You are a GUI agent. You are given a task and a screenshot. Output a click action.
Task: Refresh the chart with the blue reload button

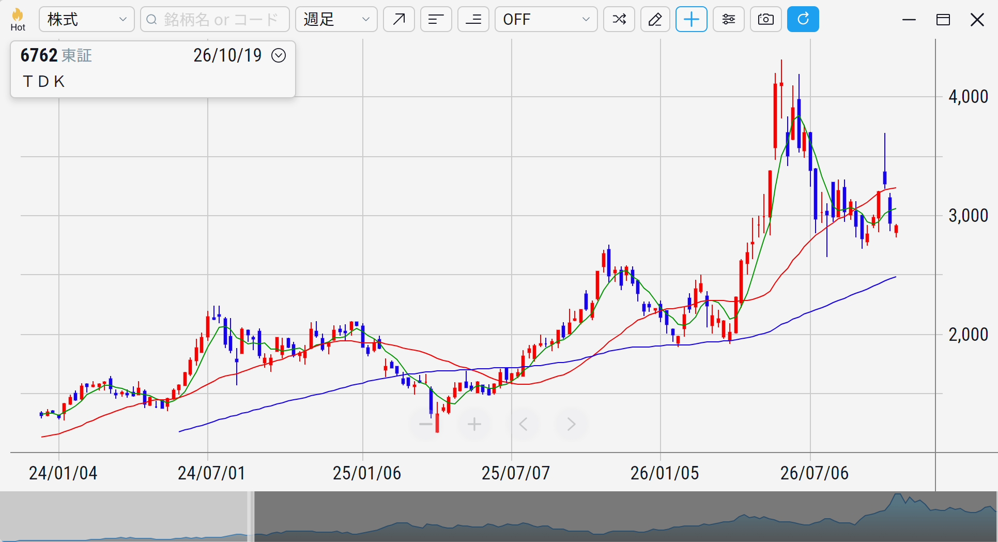pyautogui.click(x=803, y=20)
